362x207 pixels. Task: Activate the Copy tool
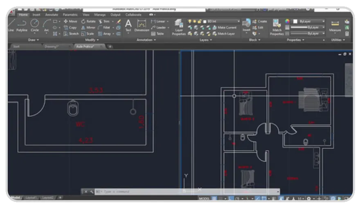coord(70,27)
